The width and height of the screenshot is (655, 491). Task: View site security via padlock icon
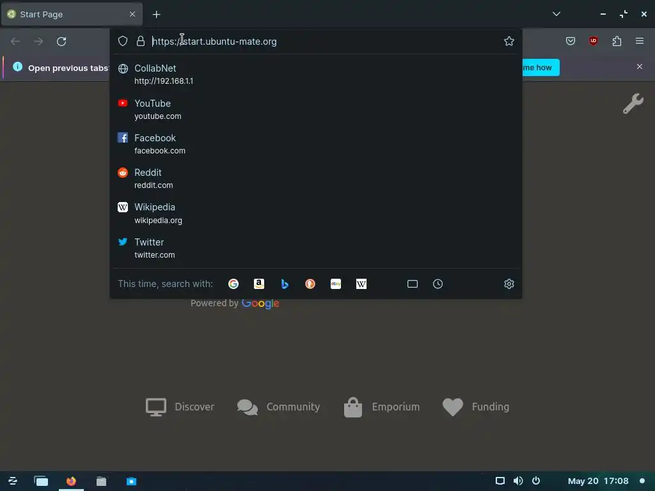pos(141,41)
